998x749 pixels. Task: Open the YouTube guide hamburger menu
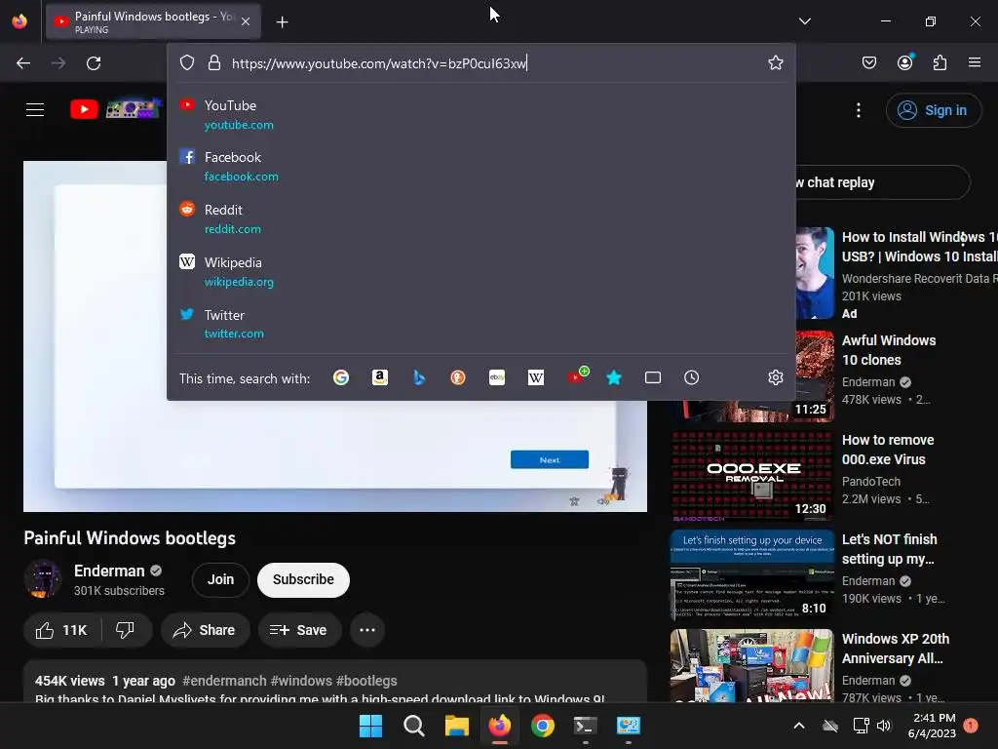pyautogui.click(x=35, y=109)
